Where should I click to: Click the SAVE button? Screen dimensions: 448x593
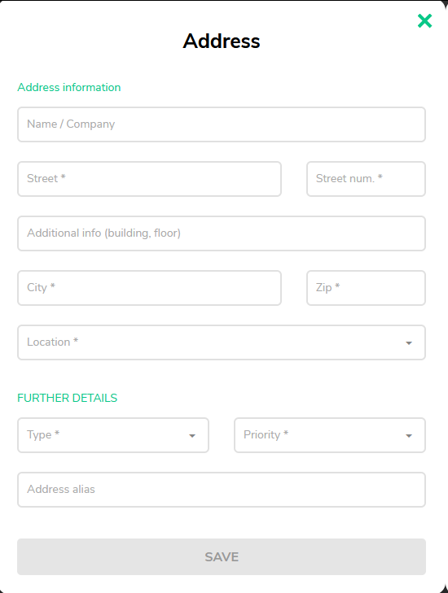pos(222,556)
